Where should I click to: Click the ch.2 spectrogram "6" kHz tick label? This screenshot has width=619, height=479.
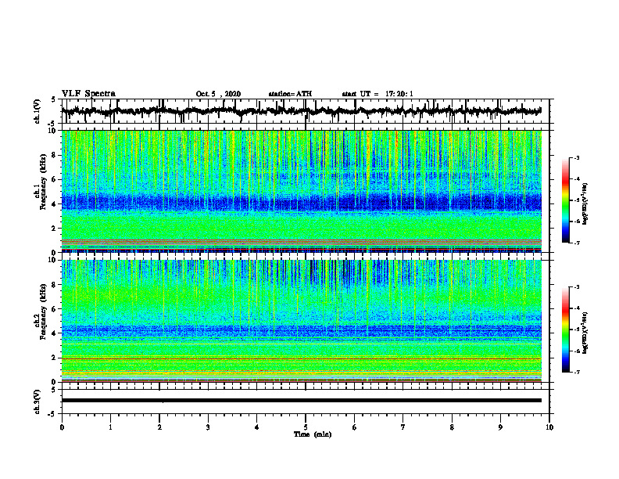pyautogui.click(x=54, y=309)
